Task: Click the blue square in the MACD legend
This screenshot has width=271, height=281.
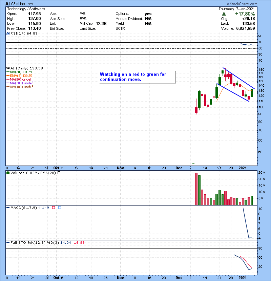Action: pos(60,208)
